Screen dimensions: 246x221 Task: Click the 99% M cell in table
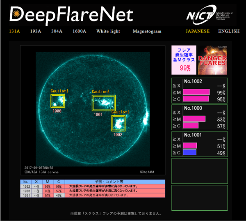pos(48,186)
